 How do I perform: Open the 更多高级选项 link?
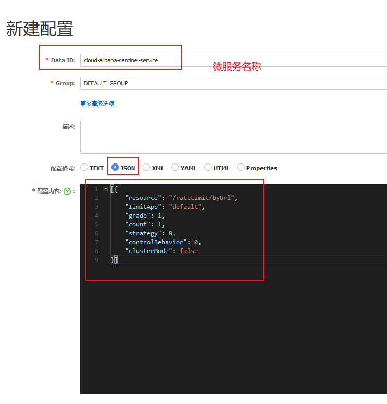[x=97, y=104]
